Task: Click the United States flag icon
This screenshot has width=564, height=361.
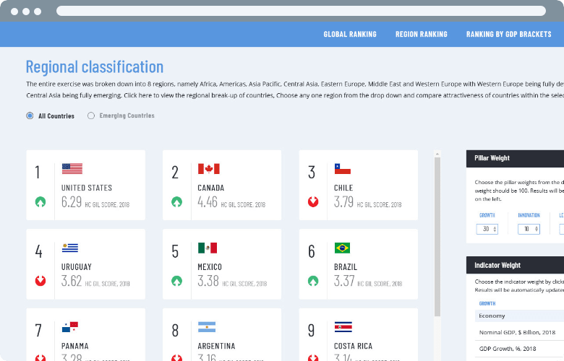Action: [x=72, y=168]
